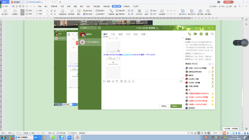The height and width of the screenshot is (140, 249).
Task: Expand the Rotate dropdown
Action: point(147,12)
